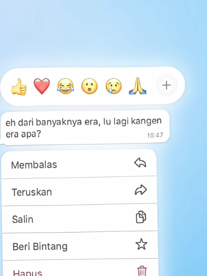Click the red trash can icon
Viewport: 207px width, 276px height.
point(142,271)
